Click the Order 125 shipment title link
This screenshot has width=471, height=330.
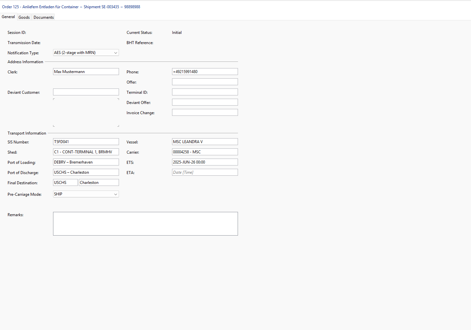tap(71, 7)
